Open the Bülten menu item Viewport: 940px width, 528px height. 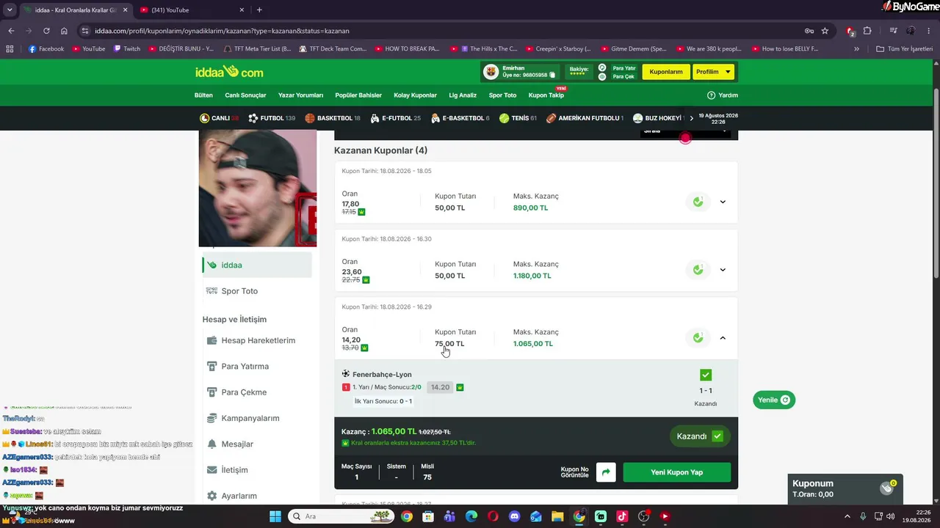tap(203, 95)
